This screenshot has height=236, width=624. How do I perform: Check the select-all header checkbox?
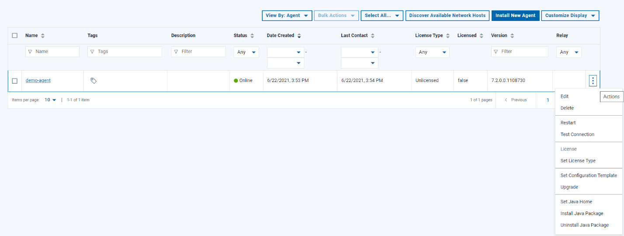(15, 36)
